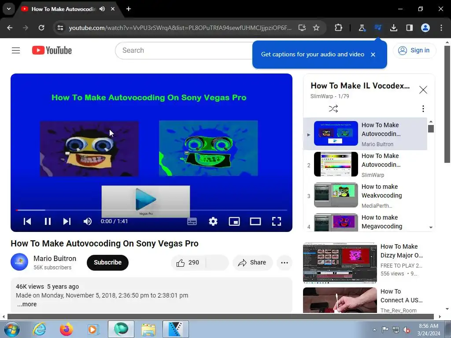This screenshot has height=338, width=451.
Task: Enter full screen mode
Action: [277, 221]
